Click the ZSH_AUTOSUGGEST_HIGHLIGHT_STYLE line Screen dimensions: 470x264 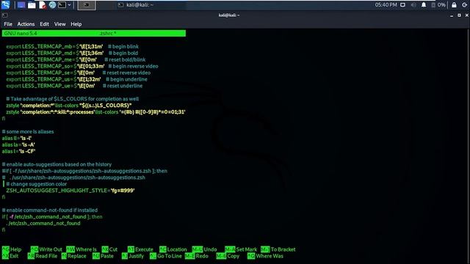tap(70, 191)
